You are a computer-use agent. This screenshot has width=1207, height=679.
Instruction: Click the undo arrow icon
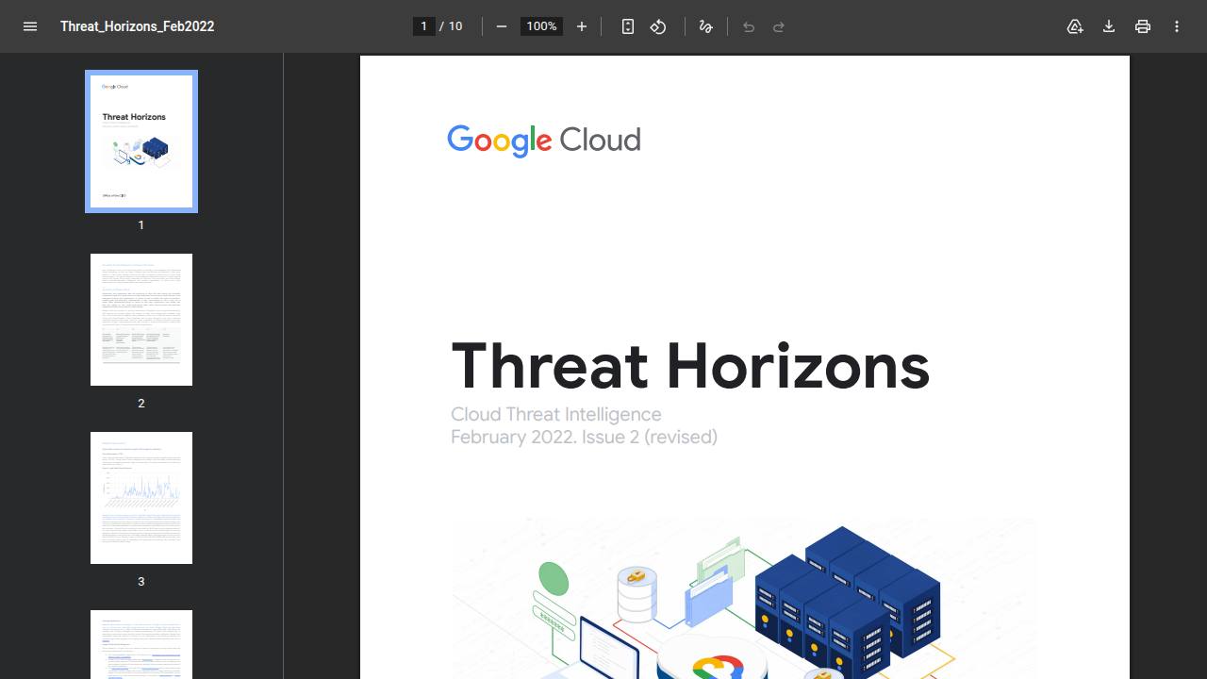(749, 26)
